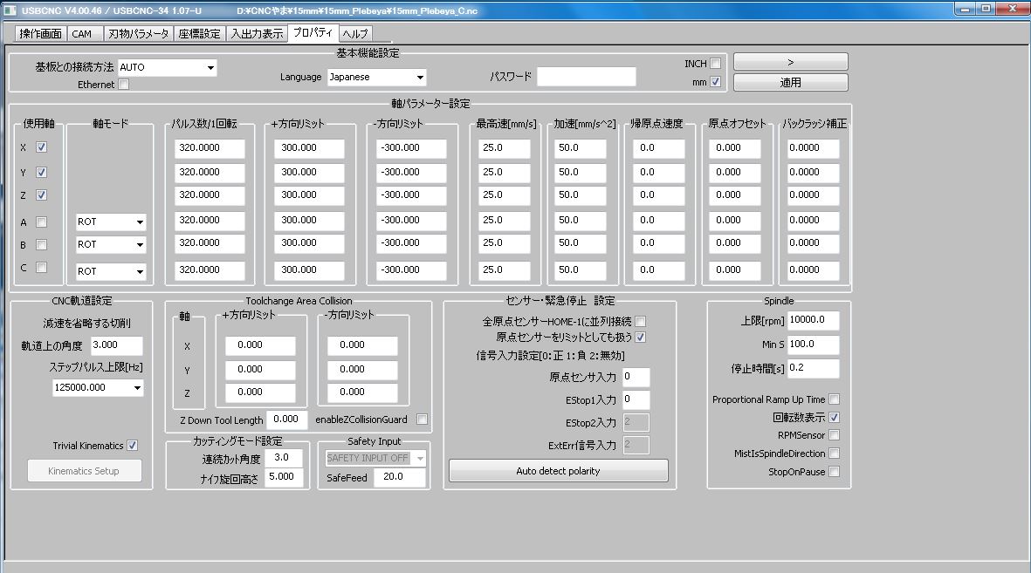The width and height of the screenshot is (1031, 573).
Task: Open the 基板との接続方法 AUTO dropdown
Action: 167,67
